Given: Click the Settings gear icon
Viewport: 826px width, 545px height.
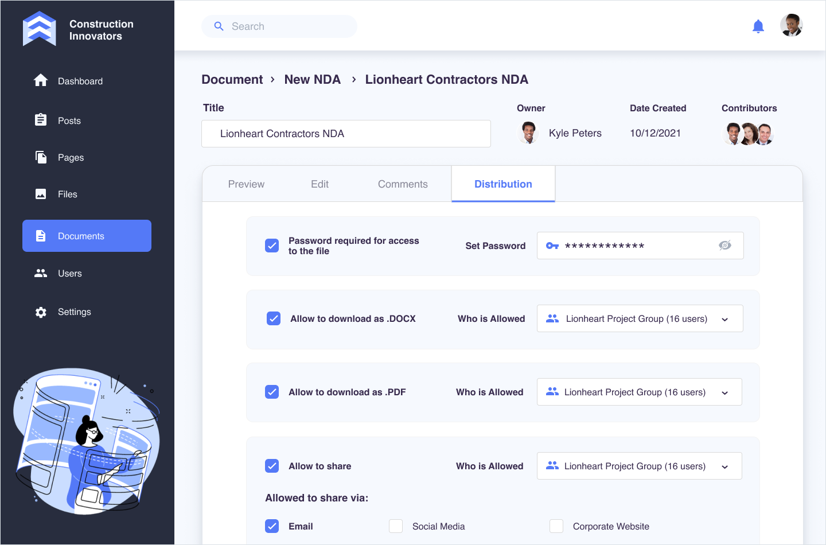Looking at the screenshot, I should point(41,312).
